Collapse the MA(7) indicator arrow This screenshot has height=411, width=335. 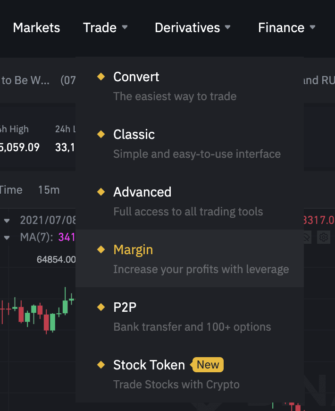coord(7,238)
